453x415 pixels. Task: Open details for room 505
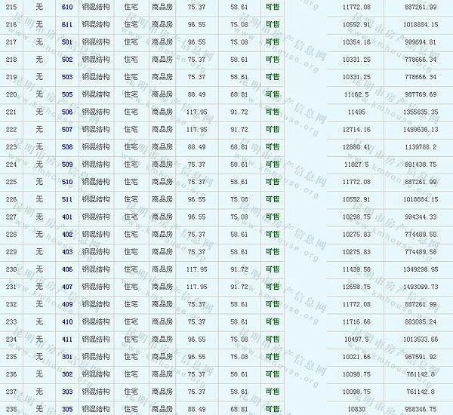click(67, 94)
